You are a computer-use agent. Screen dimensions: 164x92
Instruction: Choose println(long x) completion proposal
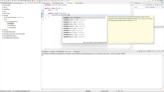coord(74,32)
